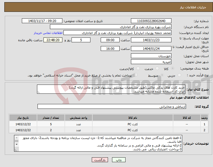Click کارت PC in row 2
Viewport: 213px width, 167px height.
tap(133, 130)
